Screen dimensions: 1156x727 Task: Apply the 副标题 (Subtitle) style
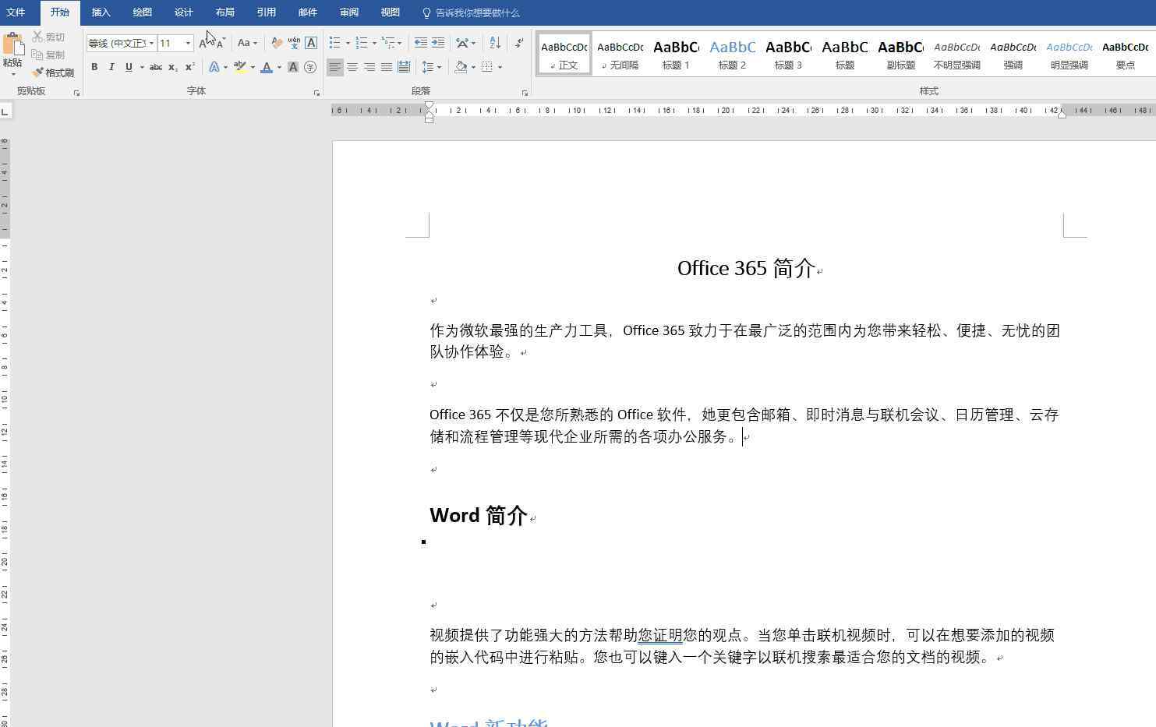(900, 54)
